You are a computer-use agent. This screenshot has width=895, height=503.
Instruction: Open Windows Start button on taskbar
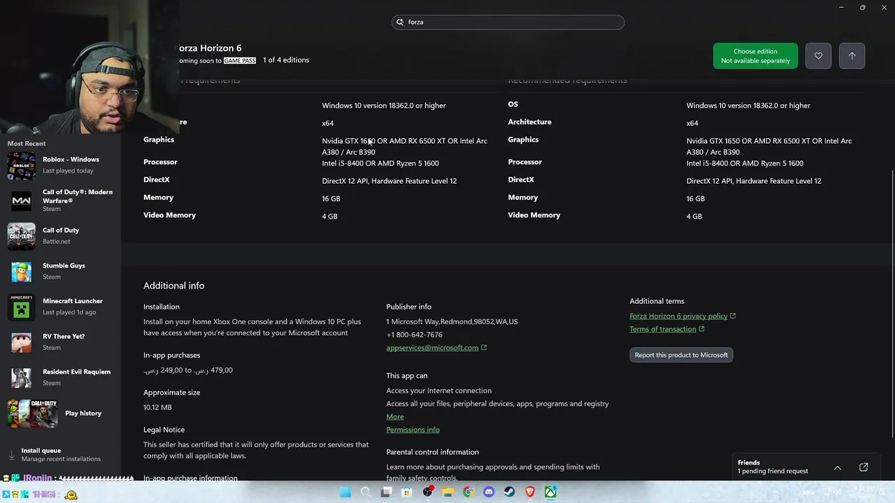click(x=345, y=493)
